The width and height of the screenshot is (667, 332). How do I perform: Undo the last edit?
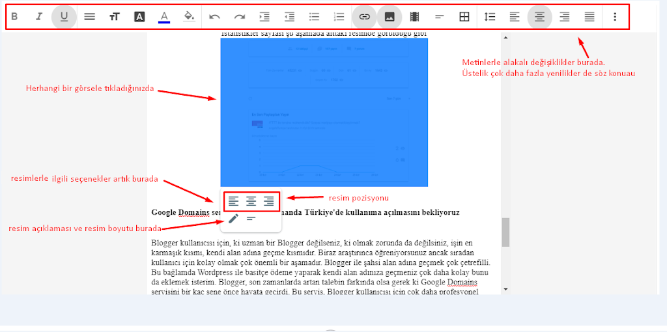214,17
